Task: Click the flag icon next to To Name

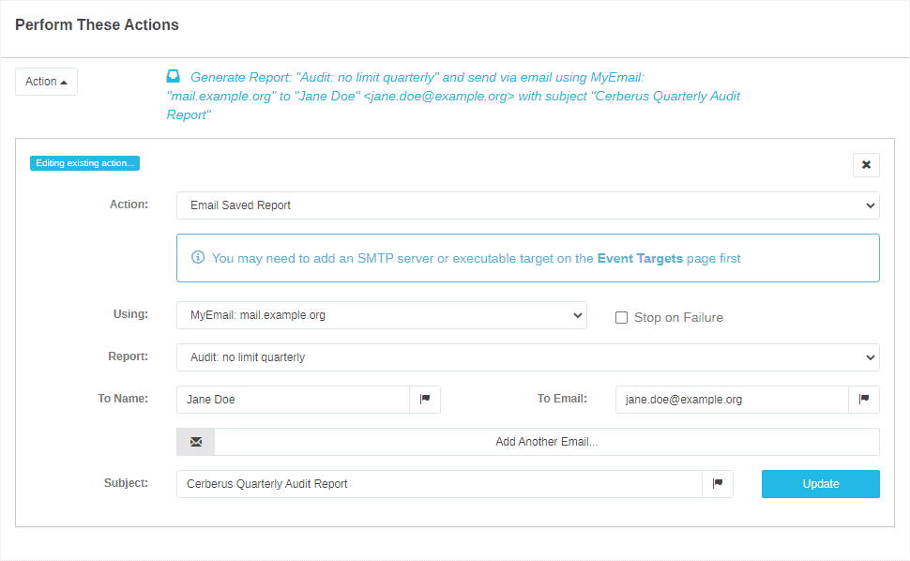Action: pyautogui.click(x=425, y=400)
